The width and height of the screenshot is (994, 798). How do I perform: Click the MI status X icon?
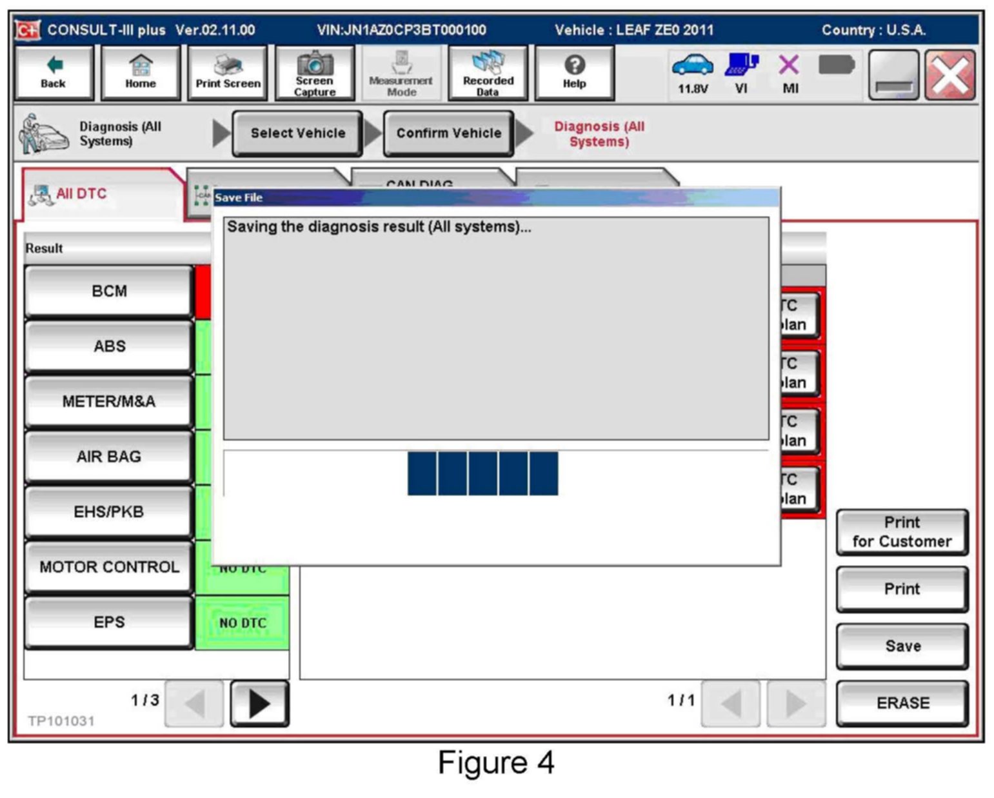pos(790,72)
